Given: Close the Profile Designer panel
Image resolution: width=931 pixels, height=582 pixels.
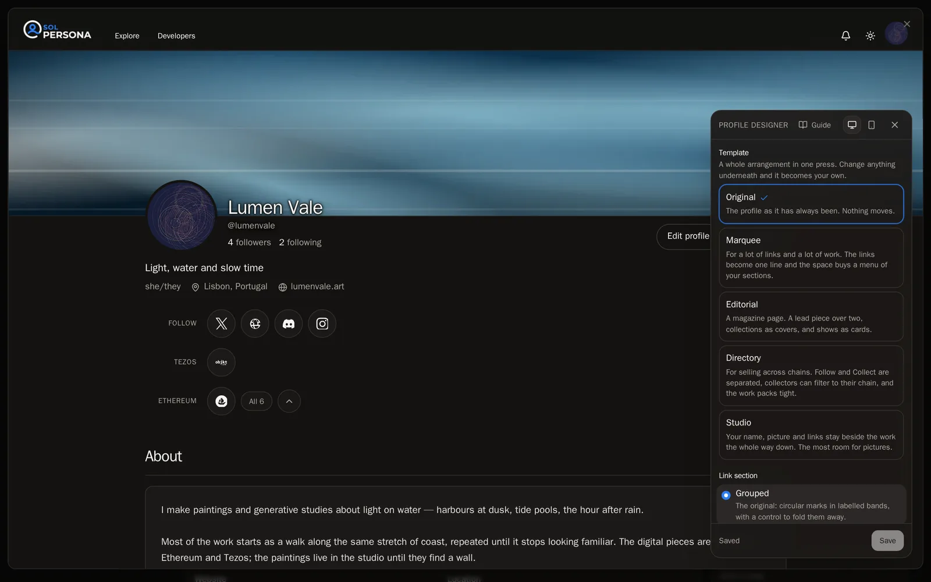Looking at the screenshot, I should [895, 125].
